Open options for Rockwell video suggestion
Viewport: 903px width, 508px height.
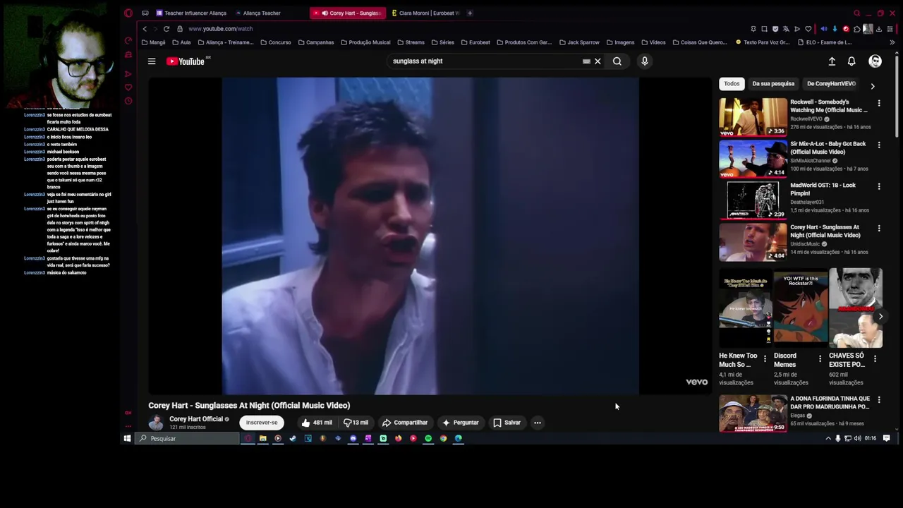pyautogui.click(x=879, y=104)
